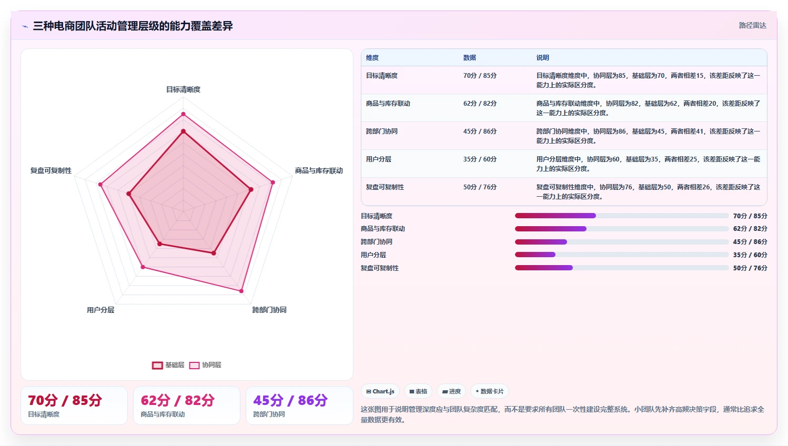Click the 用户分层 description text in table
Viewport: 788px width, 446px height.
648,164
